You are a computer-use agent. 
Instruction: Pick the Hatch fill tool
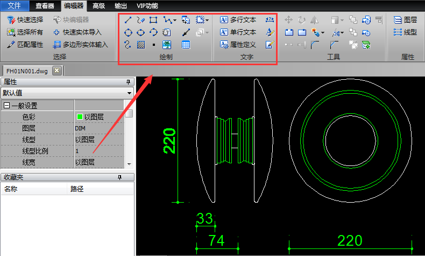[140, 45]
